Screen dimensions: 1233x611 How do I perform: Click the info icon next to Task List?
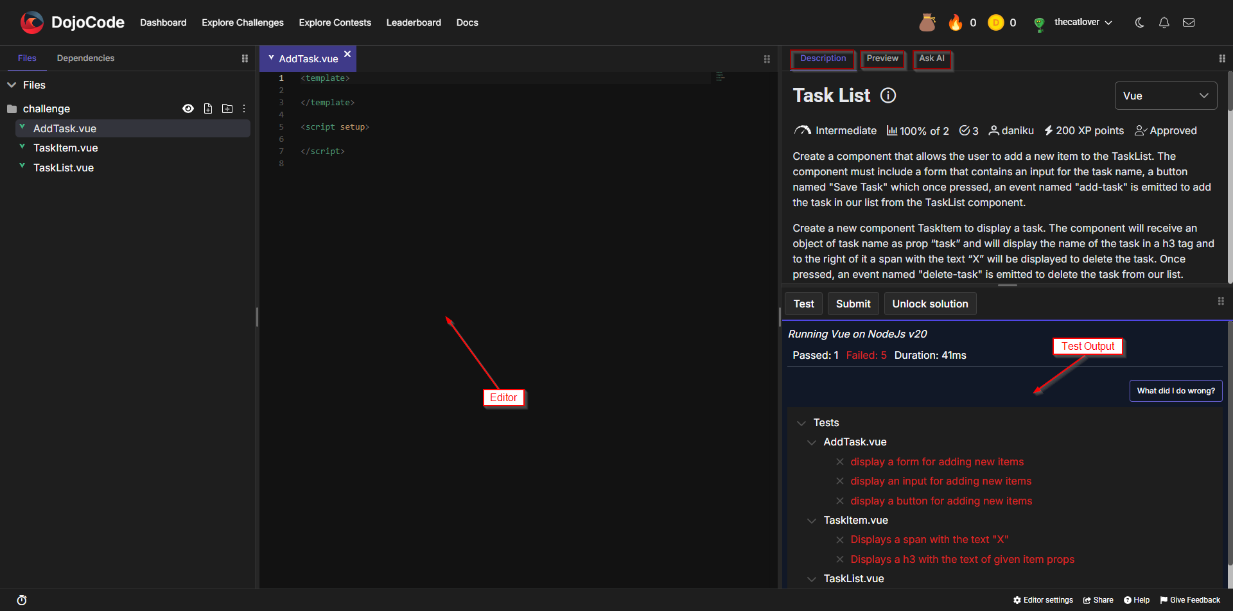tap(888, 96)
